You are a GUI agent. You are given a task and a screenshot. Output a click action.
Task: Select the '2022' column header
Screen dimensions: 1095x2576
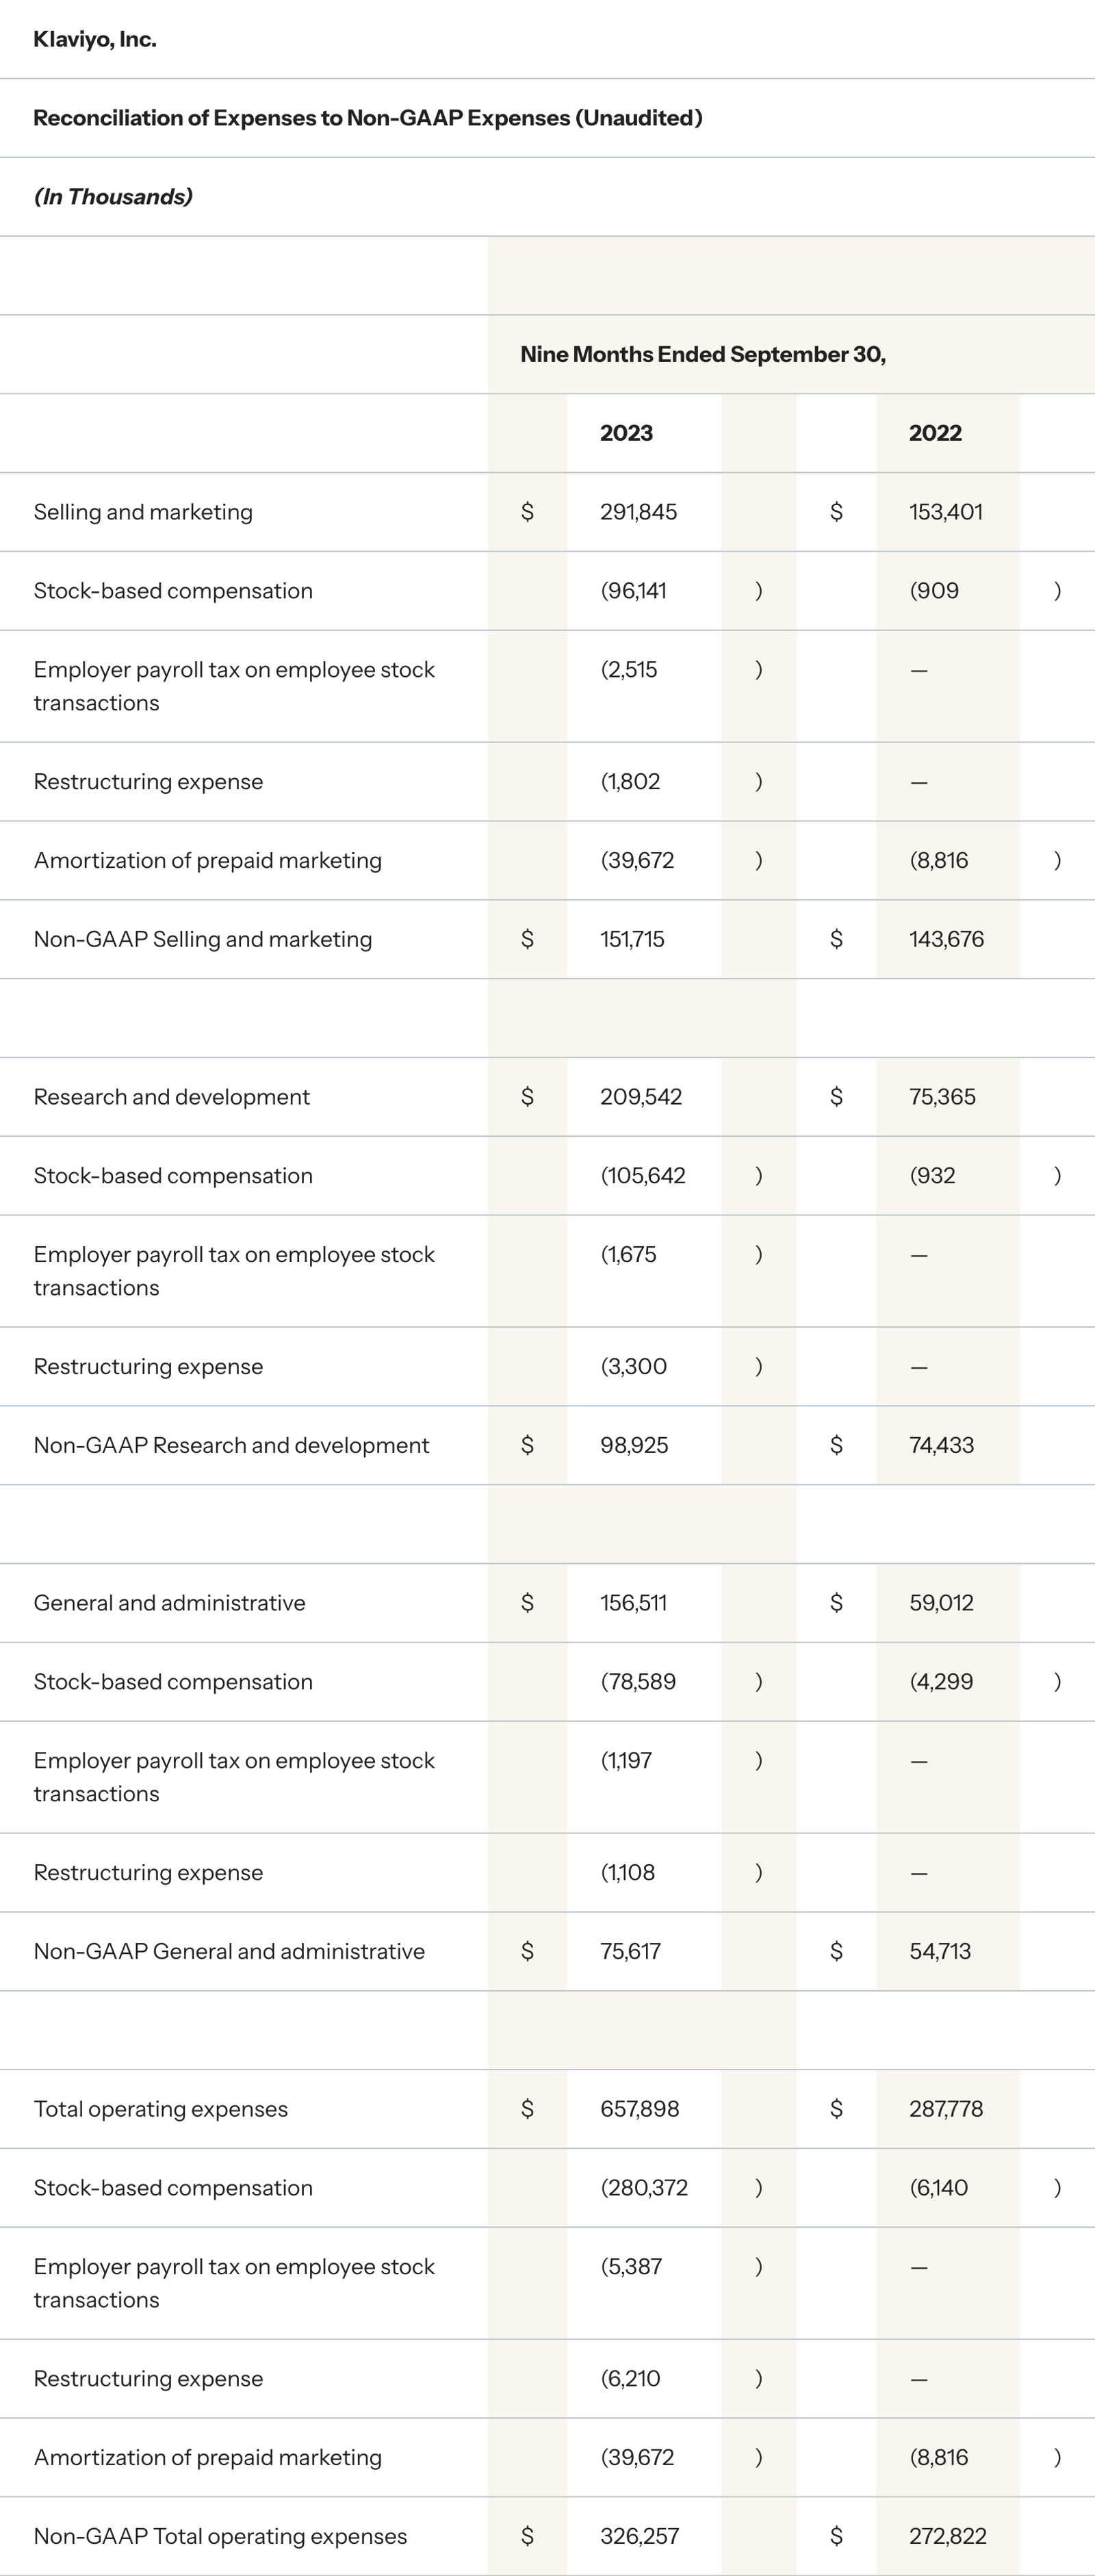935,433
